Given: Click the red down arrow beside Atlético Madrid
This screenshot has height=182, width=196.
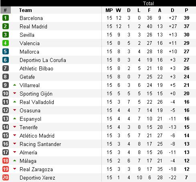Looking at the screenshot, I should coord(15,135).
